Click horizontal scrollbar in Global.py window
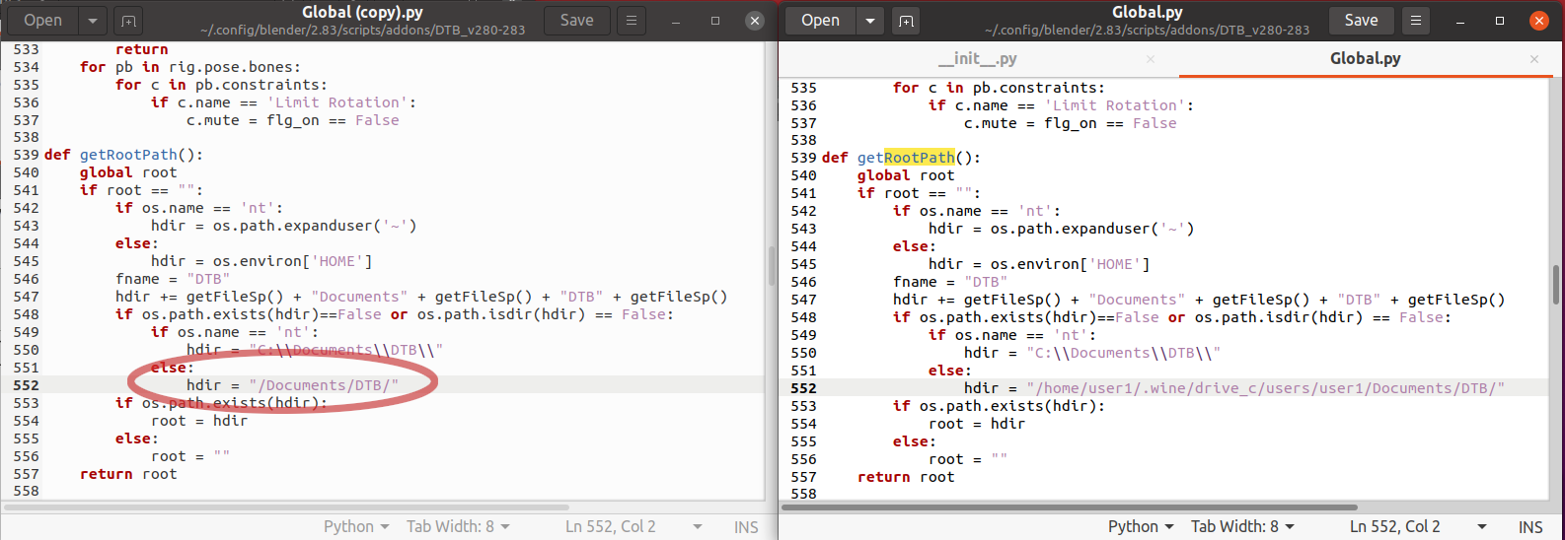1565x540 pixels. click(x=1070, y=507)
